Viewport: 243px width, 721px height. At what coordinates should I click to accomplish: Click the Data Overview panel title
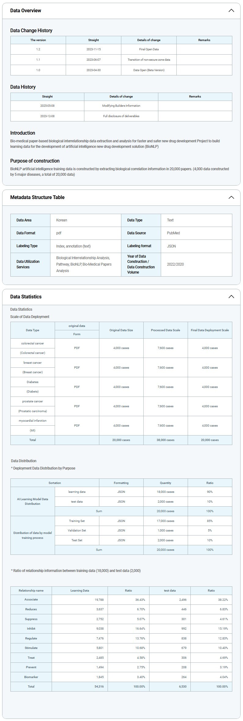coord(26,10)
